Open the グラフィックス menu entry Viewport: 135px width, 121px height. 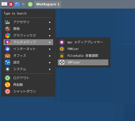(28, 35)
